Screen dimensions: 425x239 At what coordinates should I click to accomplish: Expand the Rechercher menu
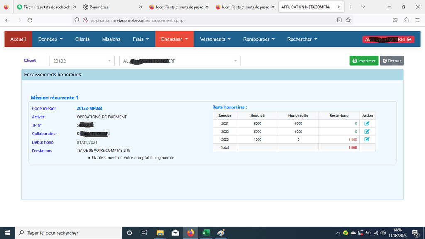(302, 39)
